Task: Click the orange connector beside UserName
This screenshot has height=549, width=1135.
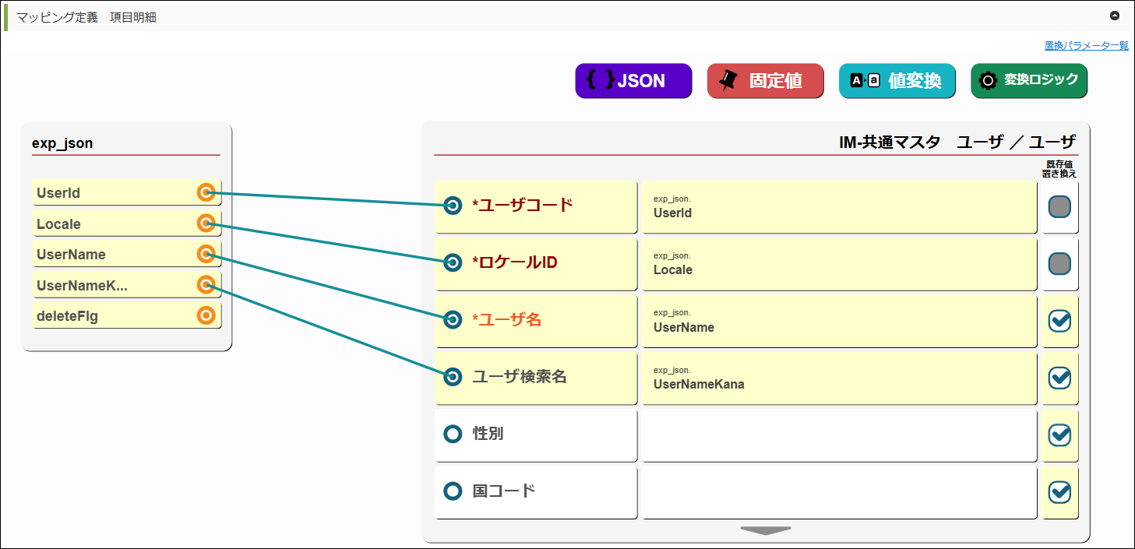Action: tap(206, 254)
